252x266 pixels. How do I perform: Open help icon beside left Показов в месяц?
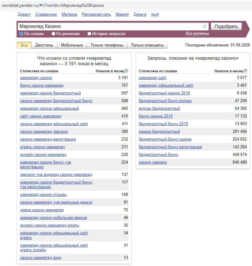[126, 71]
